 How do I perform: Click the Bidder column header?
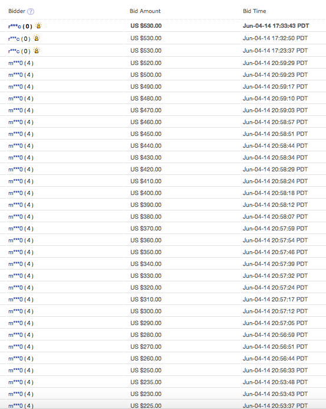[x=17, y=11]
